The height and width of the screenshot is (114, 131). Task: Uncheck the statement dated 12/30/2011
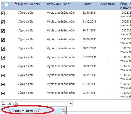3,13
